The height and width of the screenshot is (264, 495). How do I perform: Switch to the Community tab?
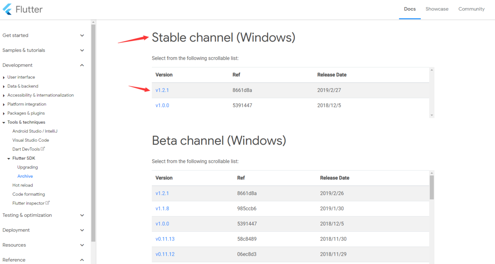(x=471, y=9)
